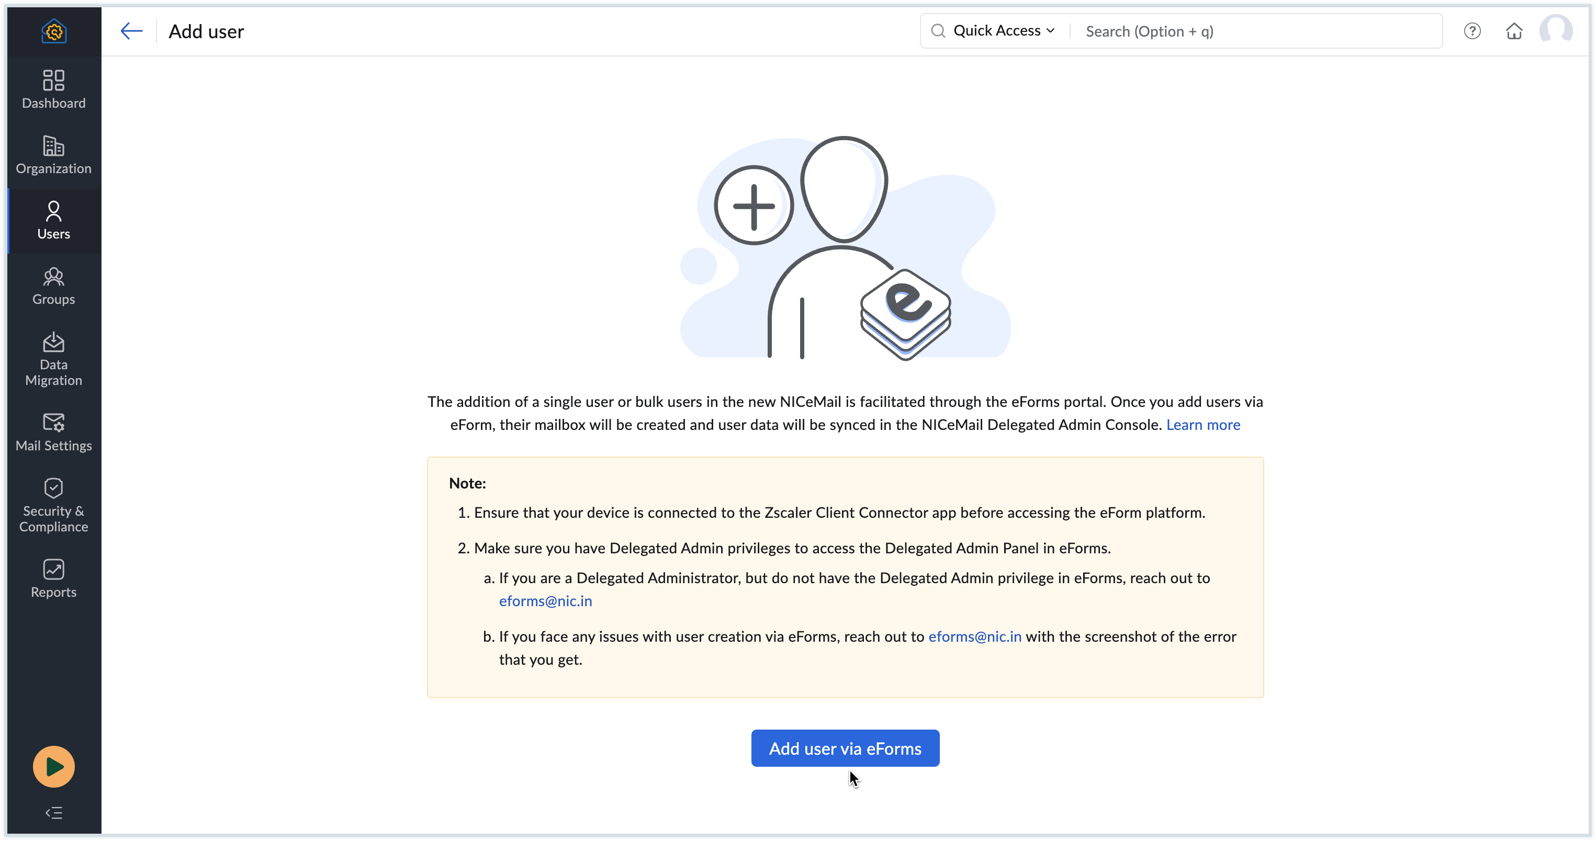The height and width of the screenshot is (841, 1596).
Task: Open the help question mark icon
Action: coord(1472,31)
